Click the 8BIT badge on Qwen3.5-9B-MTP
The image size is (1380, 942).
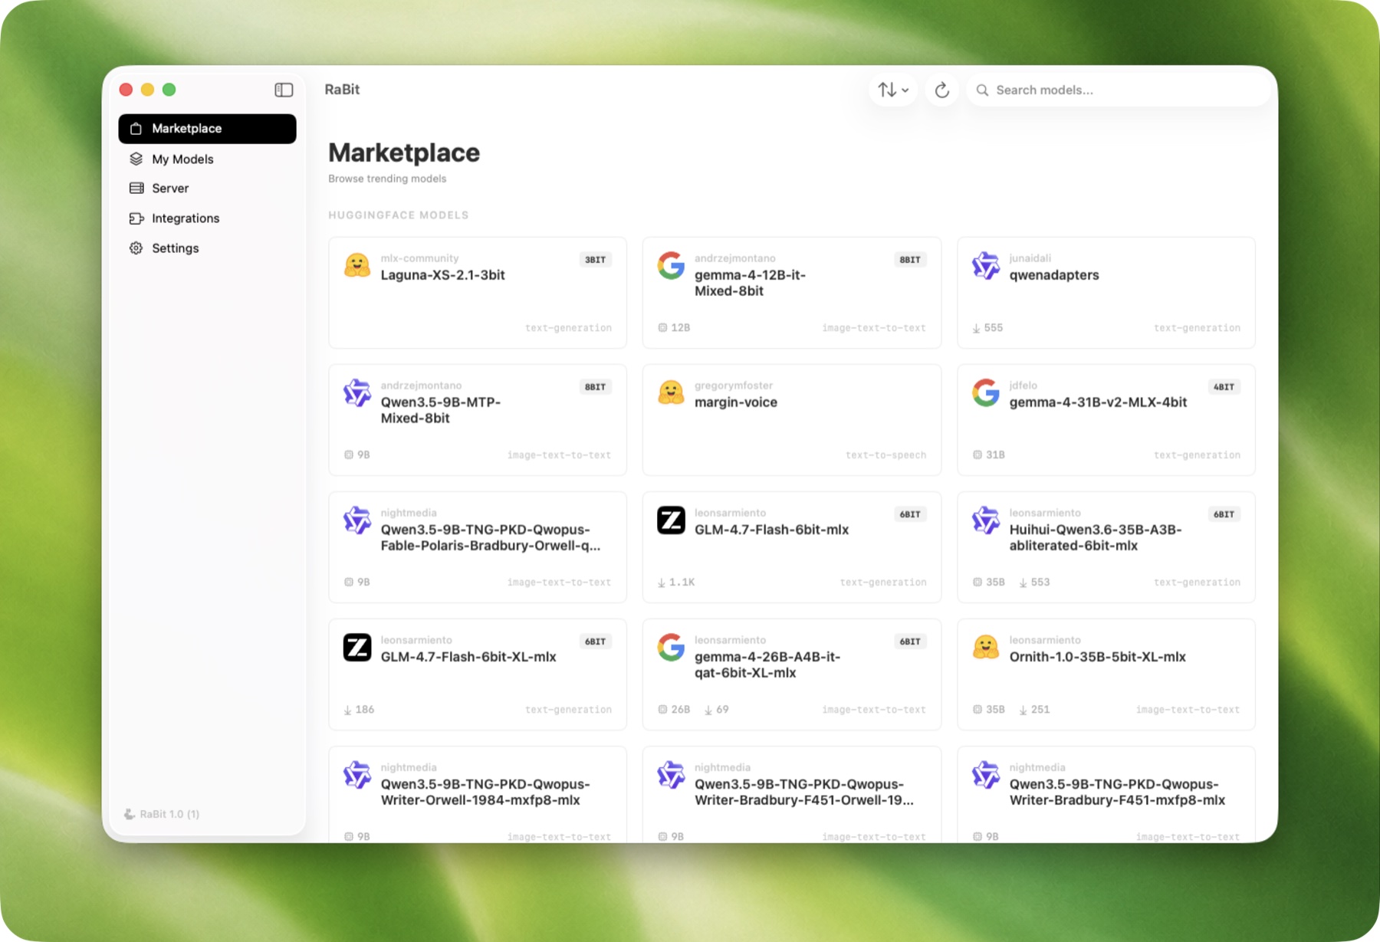pyautogui.click(x=596, y=387)
